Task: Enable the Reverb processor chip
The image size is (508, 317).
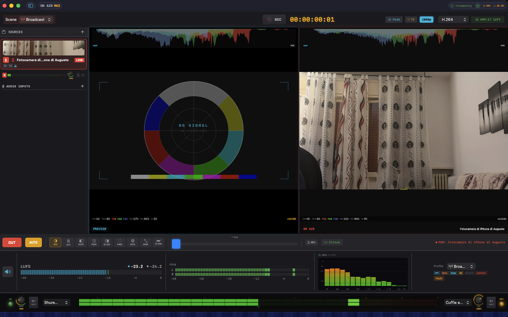Action: coord(469,273)
